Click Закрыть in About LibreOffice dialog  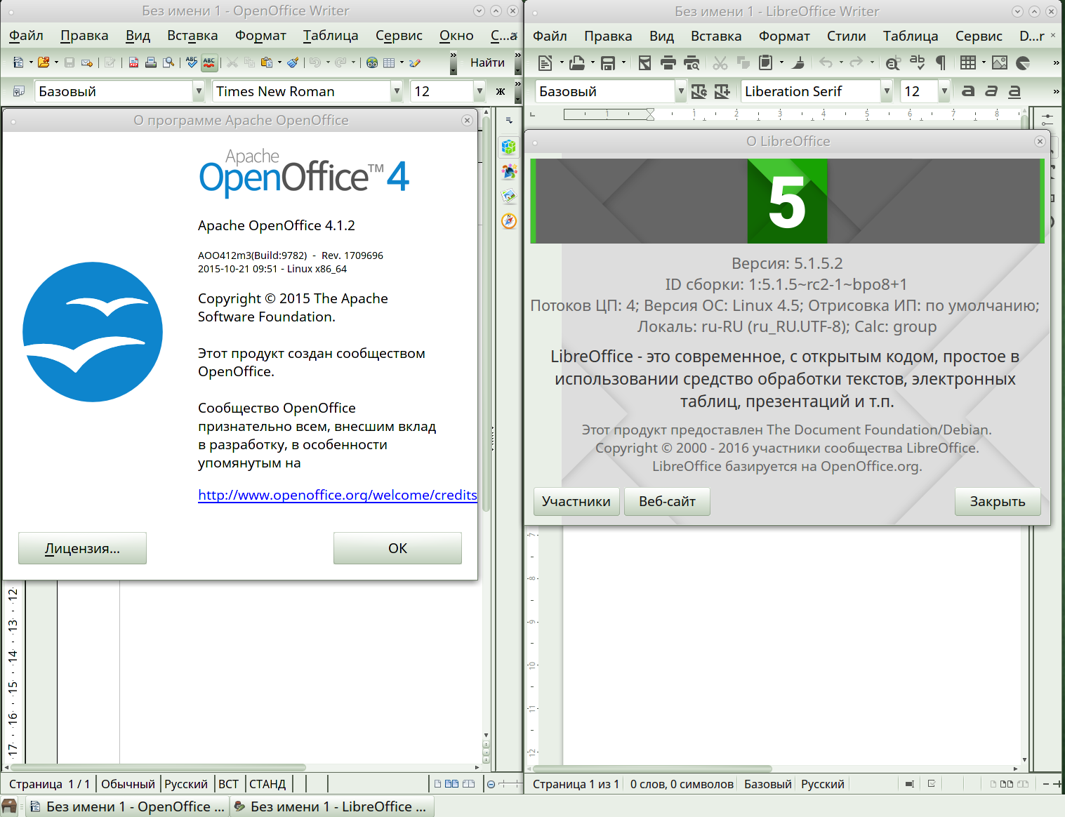coord(998,502)
